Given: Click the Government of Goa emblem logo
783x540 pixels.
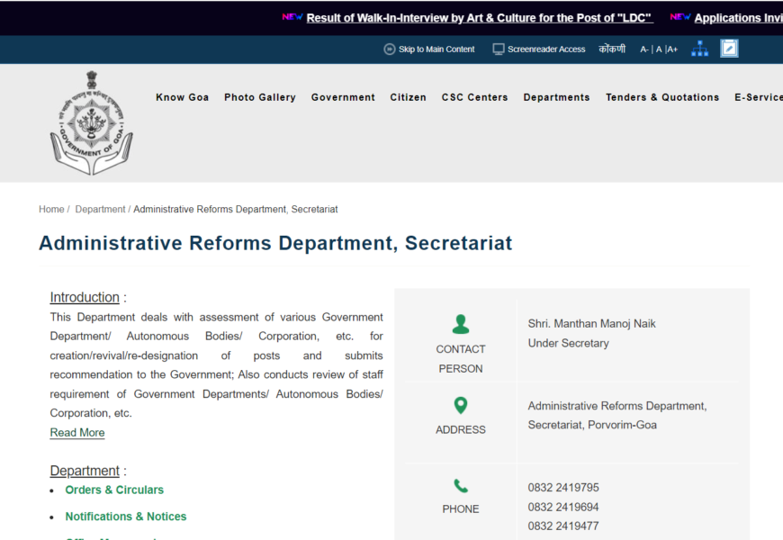Looking at the screenshot, I should point(91,123).
